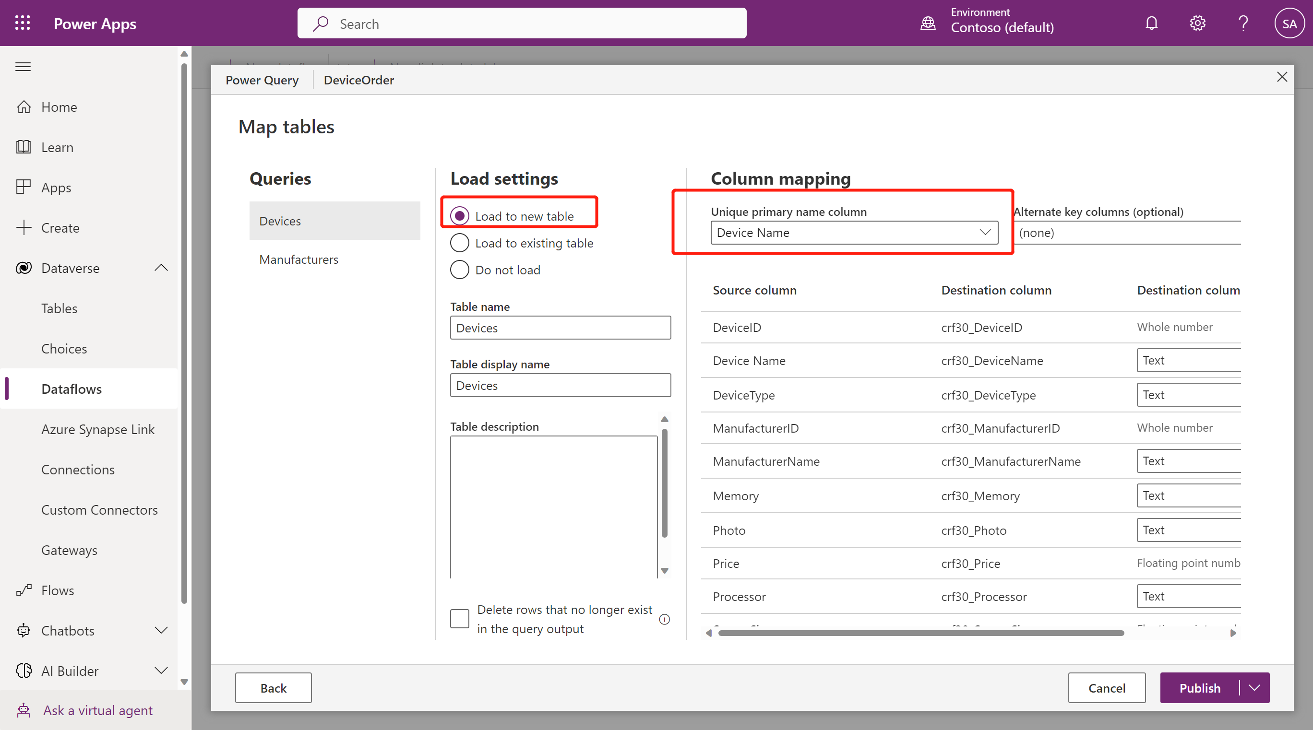This screenshot has width=1313, height=730.
Task: Toggle the hamburger navigation menu icon
Action: click(x=23, y=67)
